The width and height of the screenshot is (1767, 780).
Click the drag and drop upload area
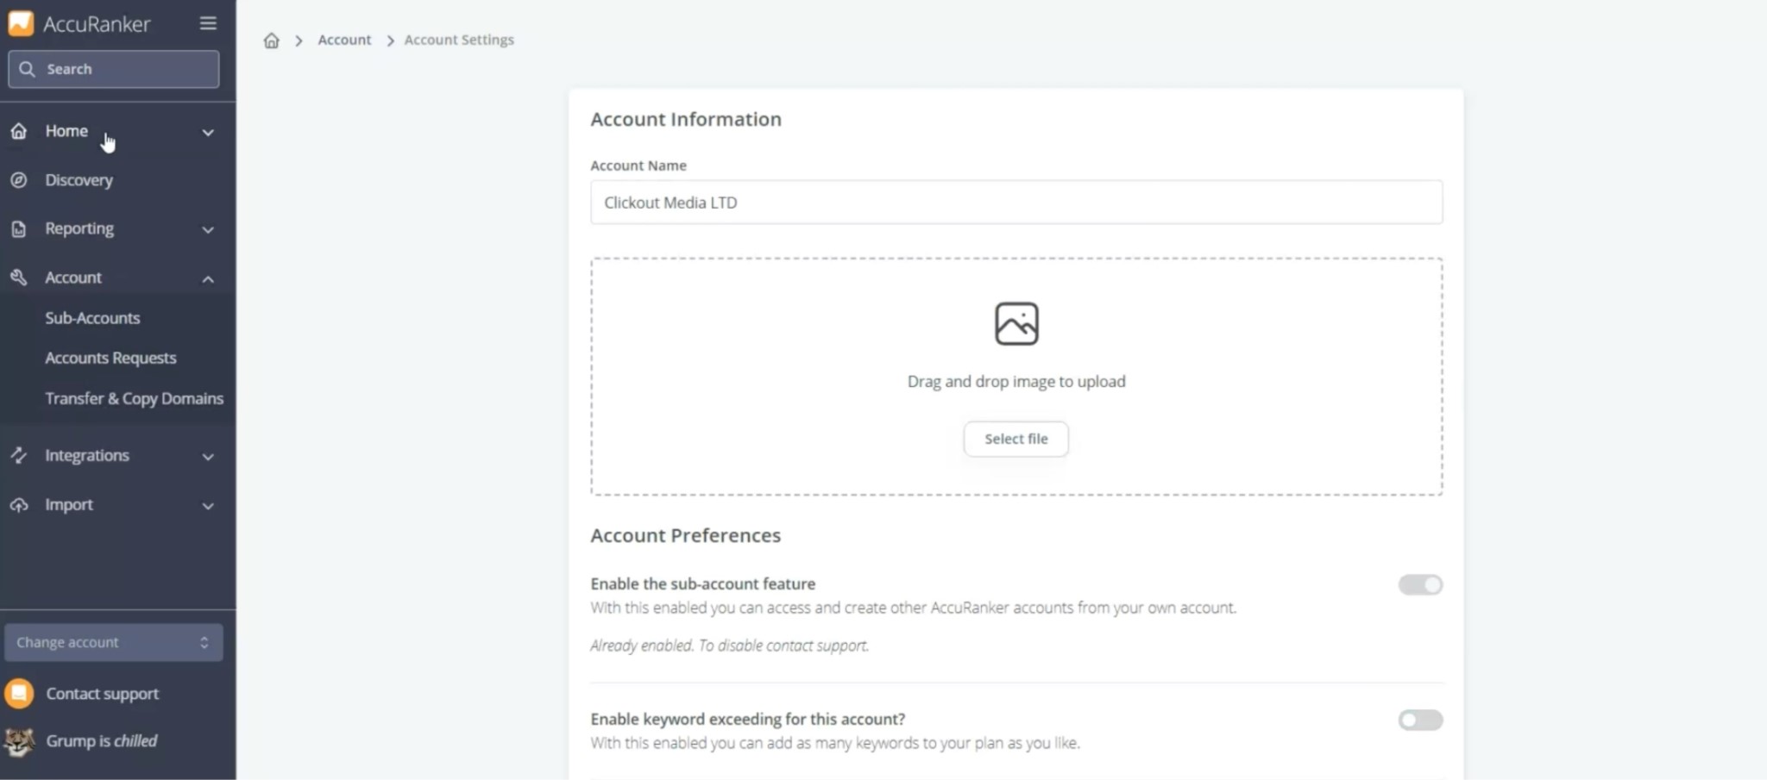[x=1016, y=377]
